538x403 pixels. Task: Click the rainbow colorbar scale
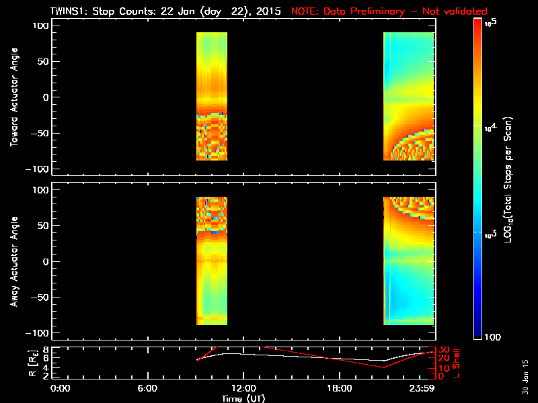[478, 178]
